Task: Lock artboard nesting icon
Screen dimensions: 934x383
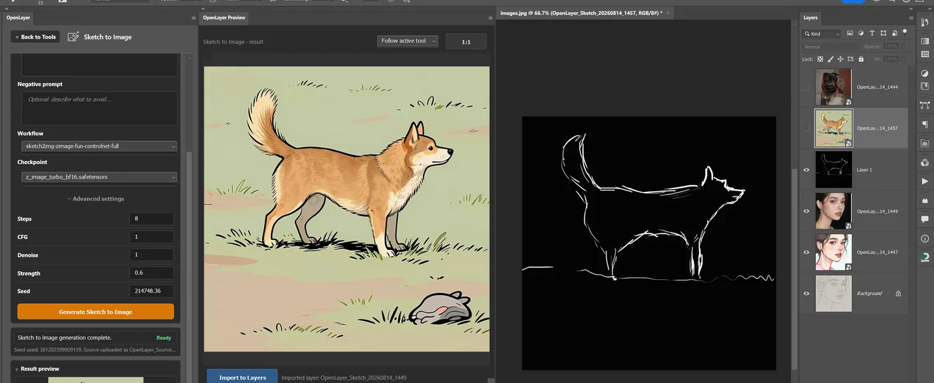Action: click(851, 59)
